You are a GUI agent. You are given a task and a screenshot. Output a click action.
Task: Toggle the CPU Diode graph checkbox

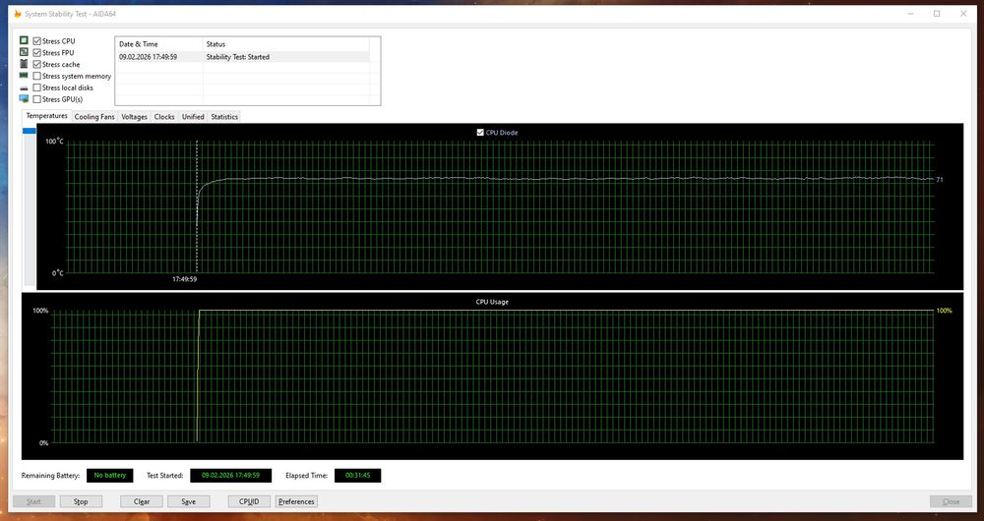[x=481, y=133]
